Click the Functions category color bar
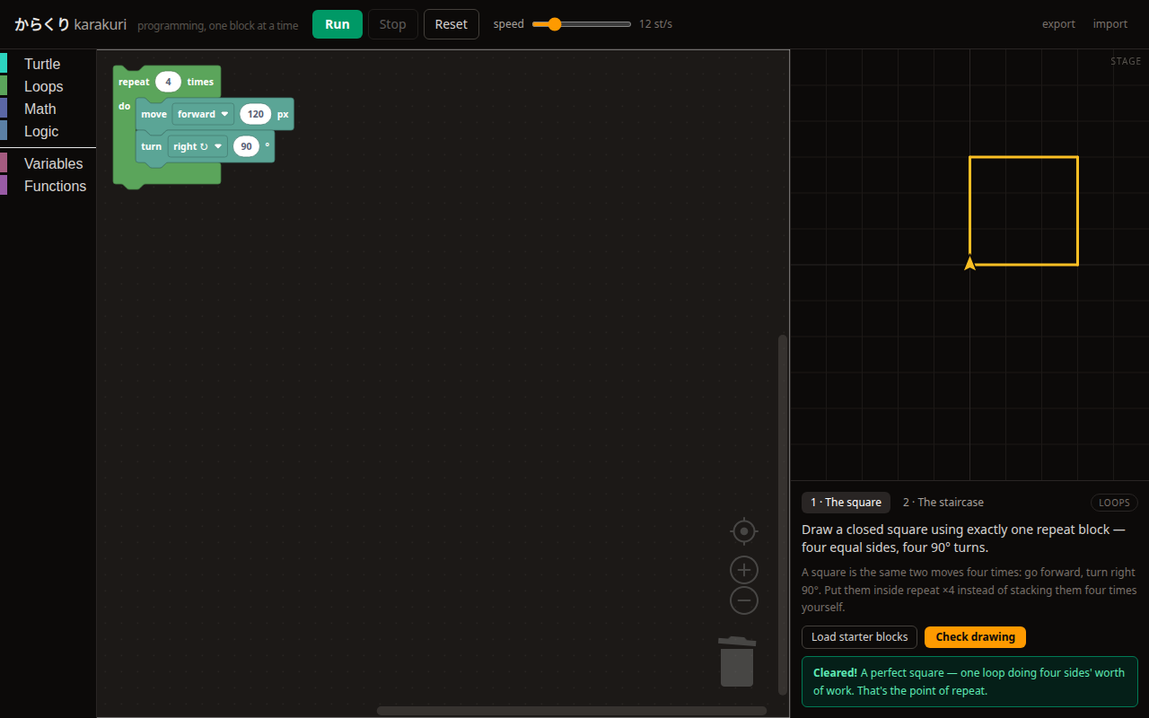 coord(4,186)
